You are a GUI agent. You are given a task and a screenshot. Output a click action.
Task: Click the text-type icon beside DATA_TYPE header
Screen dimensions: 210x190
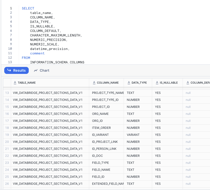[x=129, y=83]
